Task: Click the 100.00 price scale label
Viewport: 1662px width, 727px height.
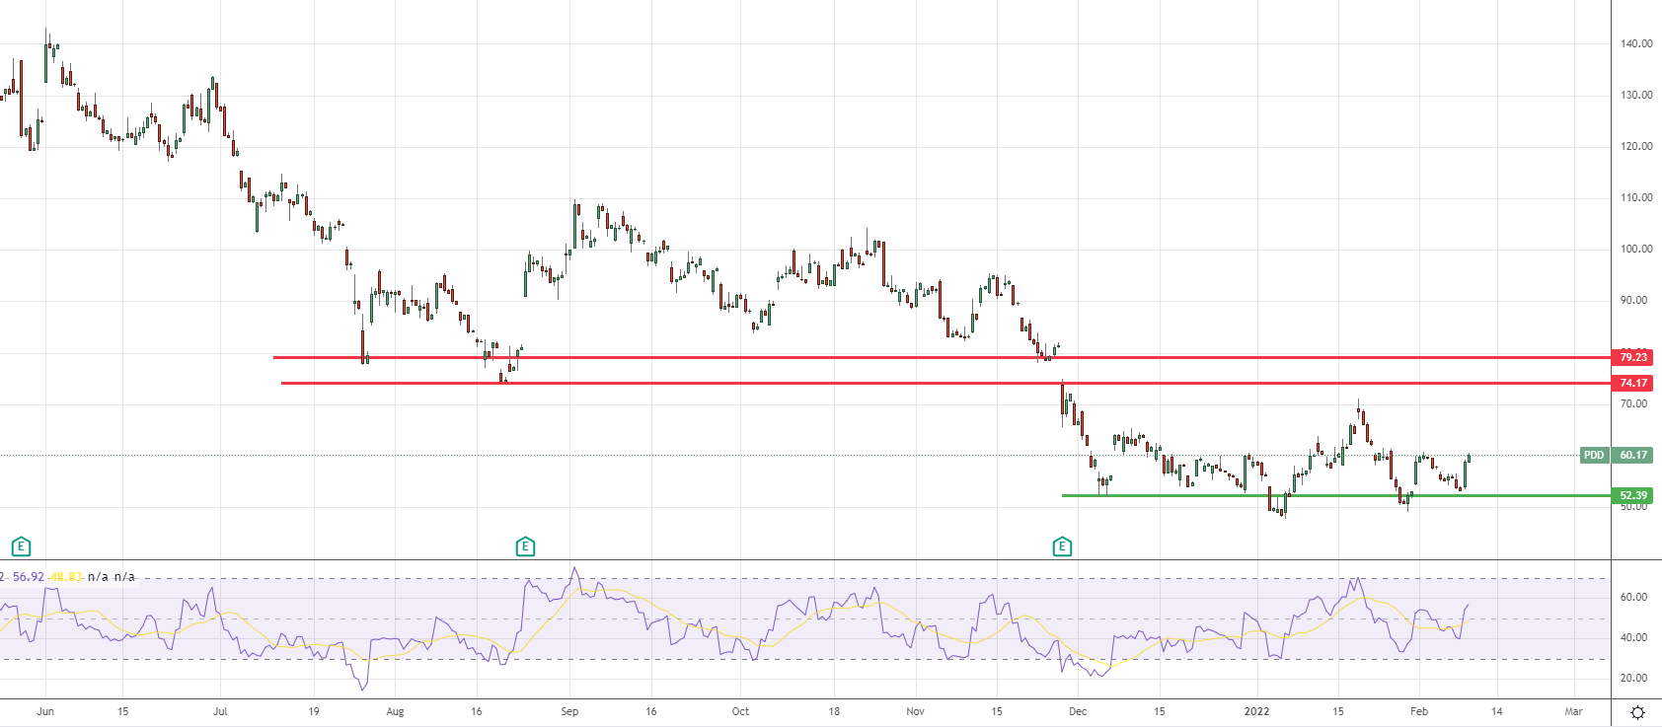Action: click(1635, 249)
